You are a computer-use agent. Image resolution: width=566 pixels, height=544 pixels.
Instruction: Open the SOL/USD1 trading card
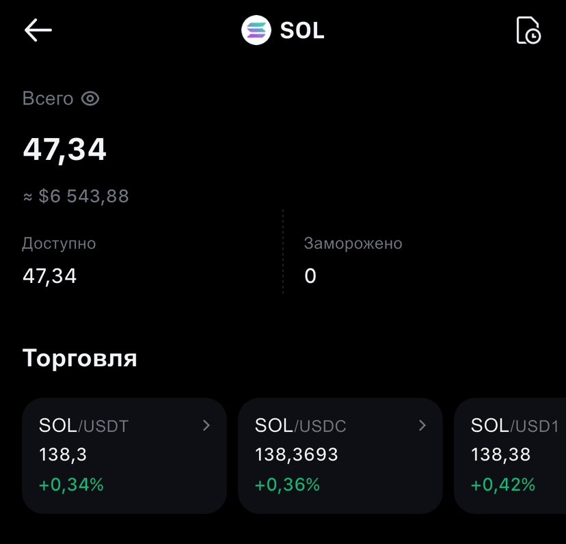510,456
